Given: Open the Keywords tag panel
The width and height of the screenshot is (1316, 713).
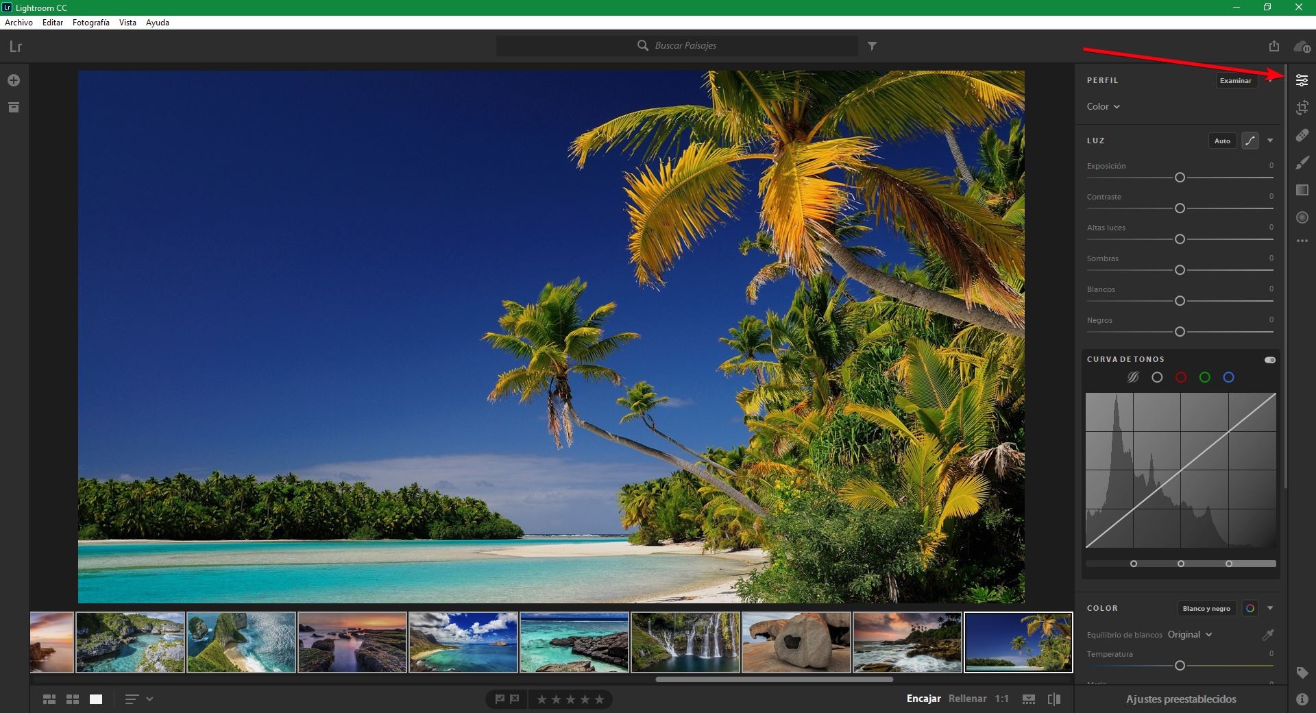Looking at the screenshot, I should point(1302,673).
